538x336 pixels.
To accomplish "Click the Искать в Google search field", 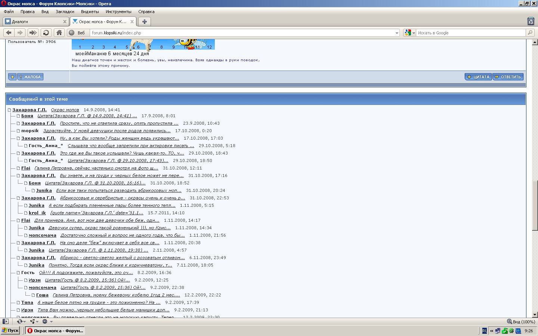I will (471, 33).
